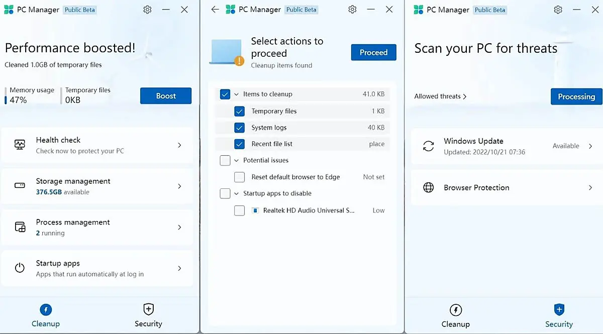Click 'Check now to protect your PC'
Screen dimensions: 603x334
80,151
